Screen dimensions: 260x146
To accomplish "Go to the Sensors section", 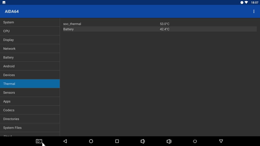I will [30, 92].
